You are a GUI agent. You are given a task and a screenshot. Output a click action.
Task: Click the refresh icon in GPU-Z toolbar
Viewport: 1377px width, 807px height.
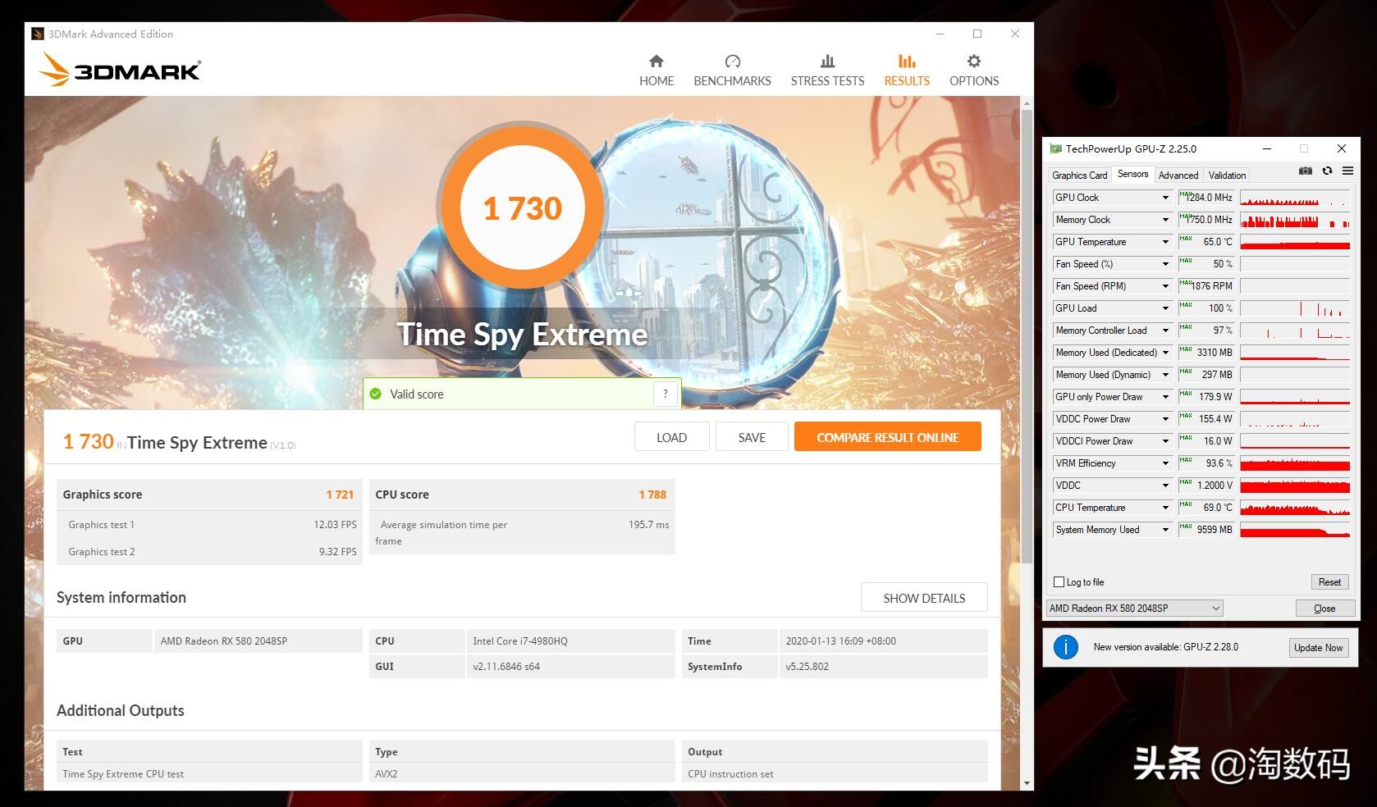1328,171
